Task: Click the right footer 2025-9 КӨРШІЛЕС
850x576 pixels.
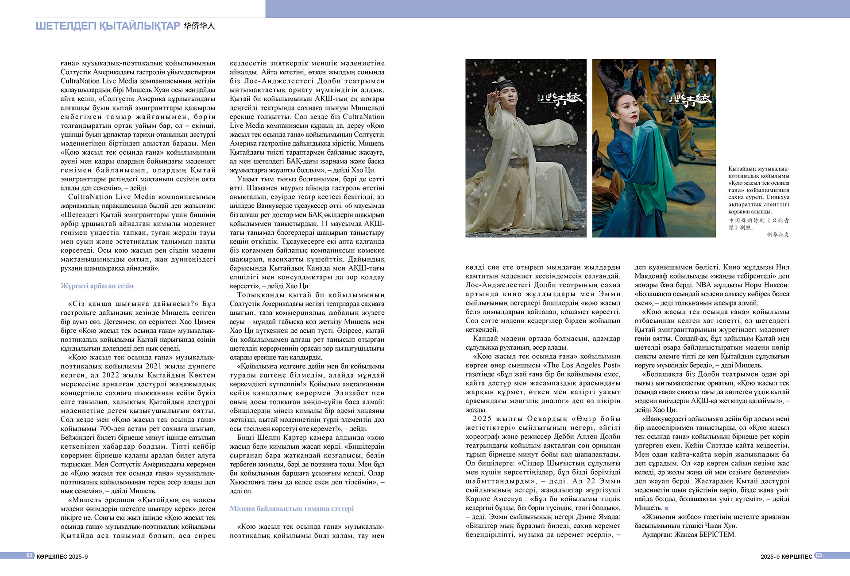Action: click(786, 557)
